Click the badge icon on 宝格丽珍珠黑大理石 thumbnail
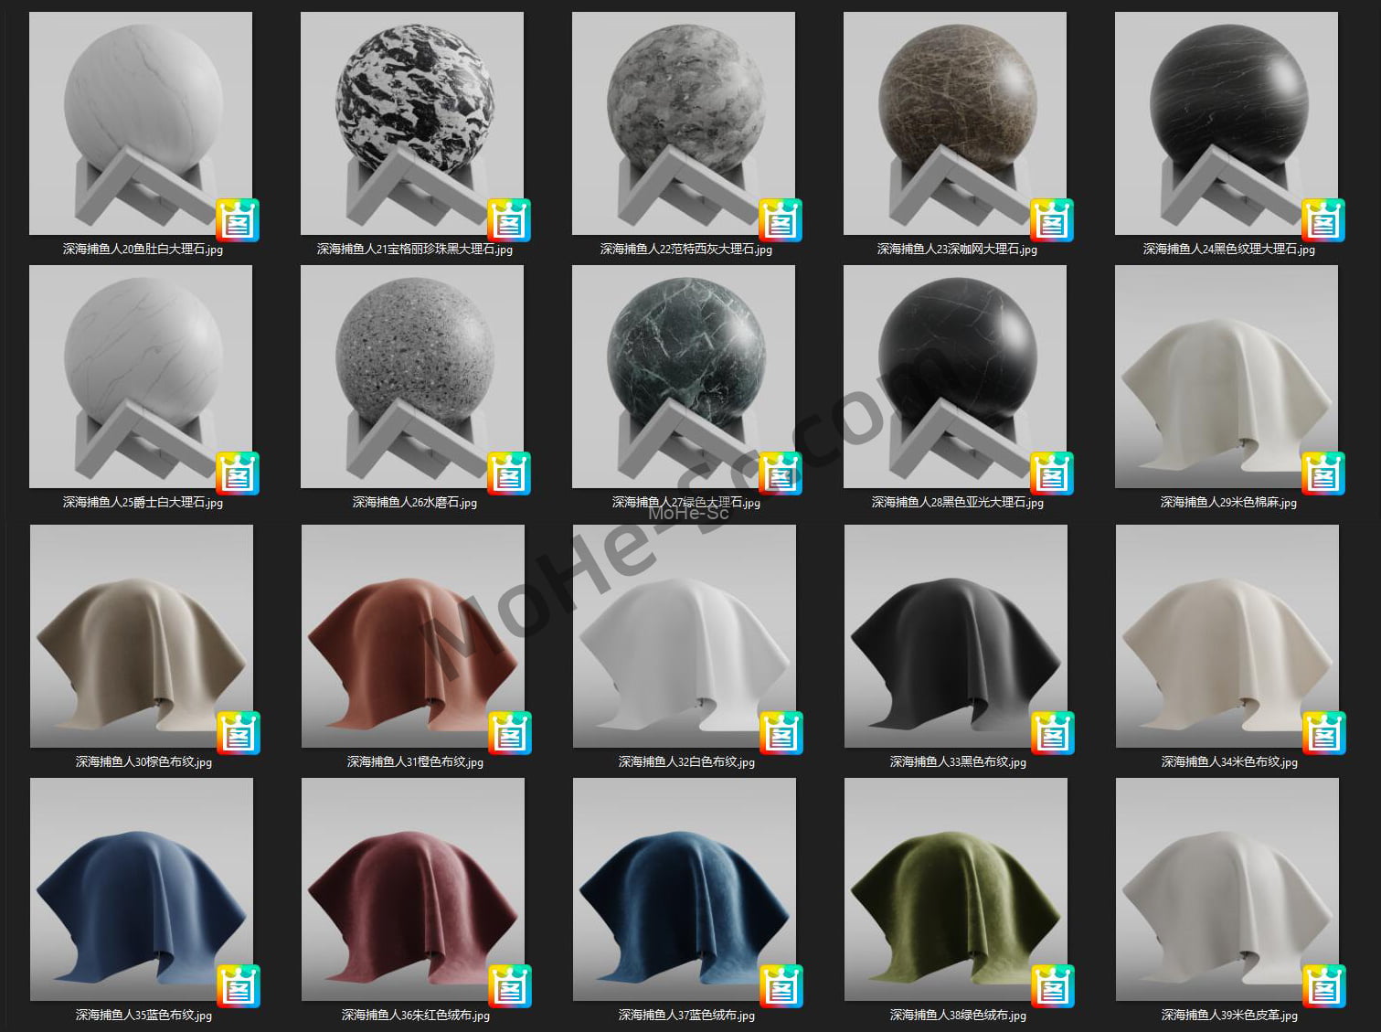 click(509, 220)
